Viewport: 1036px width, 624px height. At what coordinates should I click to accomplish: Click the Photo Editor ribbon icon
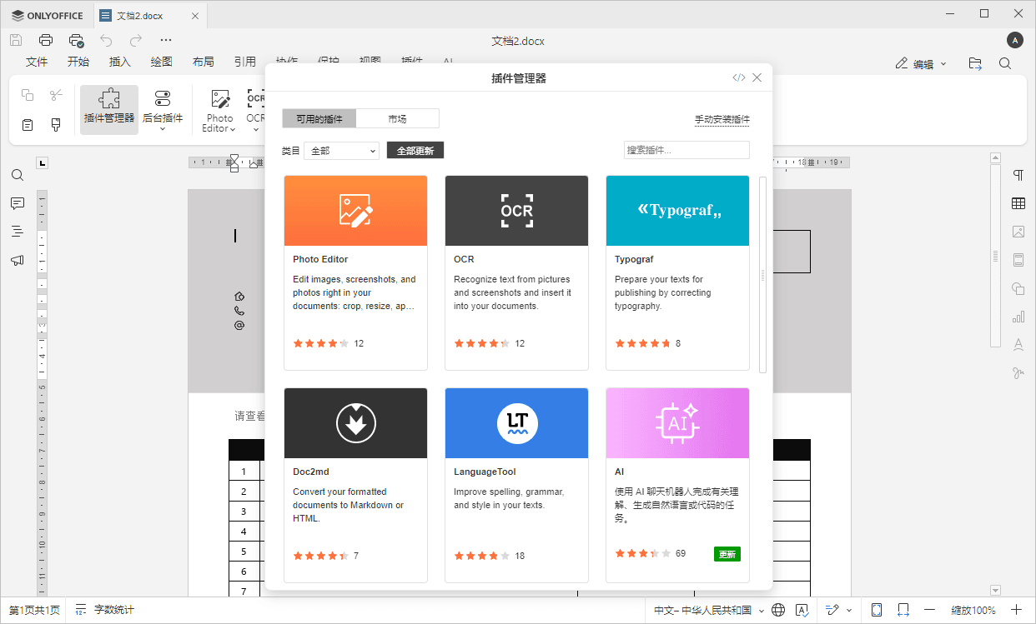[220, 100]
